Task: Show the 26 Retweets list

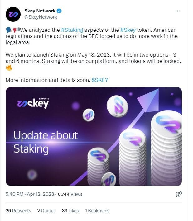Action: point(18,211)
